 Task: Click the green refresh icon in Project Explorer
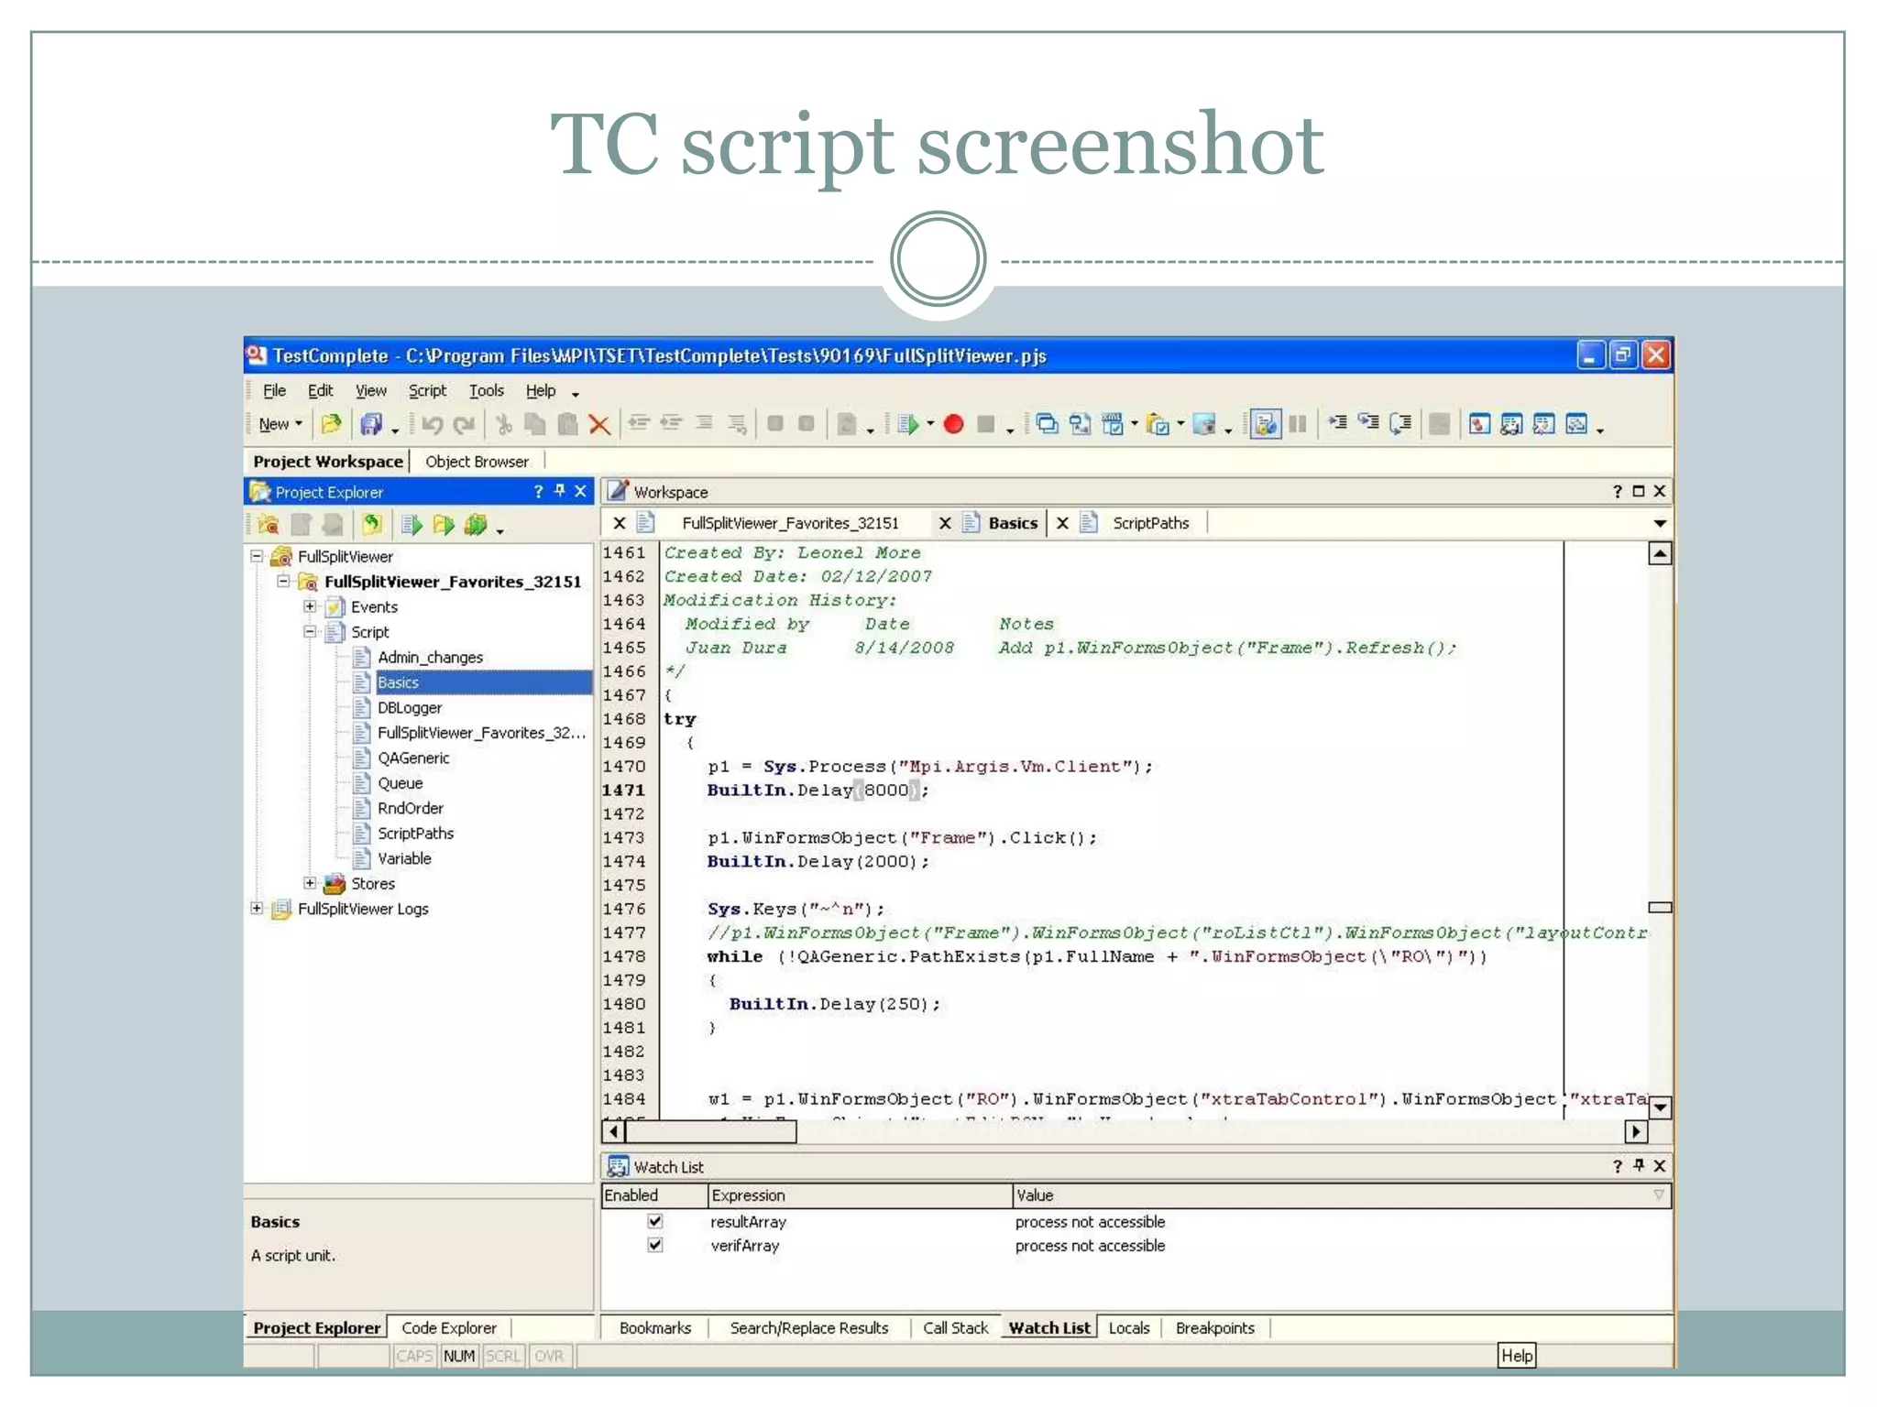point(371,525)
